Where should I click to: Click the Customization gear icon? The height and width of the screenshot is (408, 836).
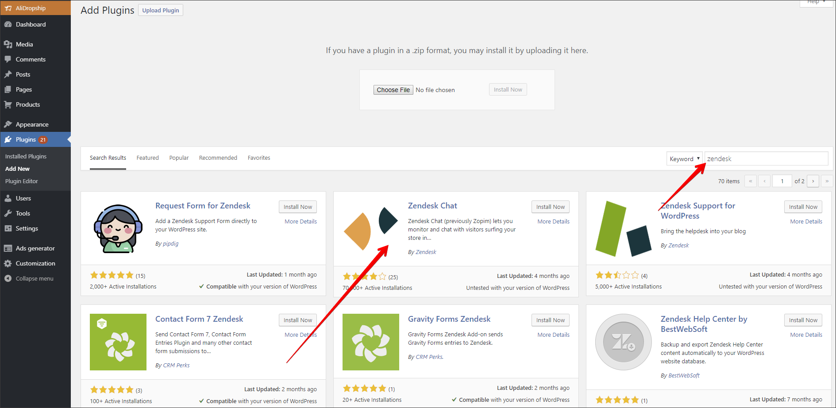[8, 263]
